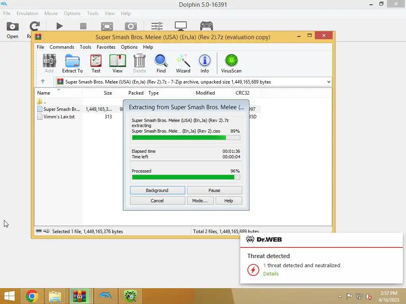
Task: Click Dr.WEB notification logo
Action: click(x=264, y=239)
